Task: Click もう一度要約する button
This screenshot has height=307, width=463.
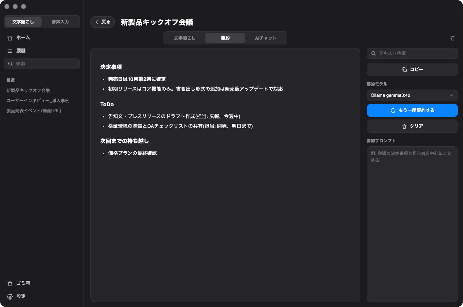Action: coord(412,111)
